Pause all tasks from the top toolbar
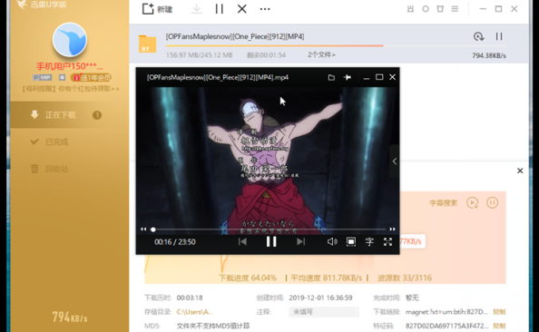539x332 pixels. tap(220, 9)
